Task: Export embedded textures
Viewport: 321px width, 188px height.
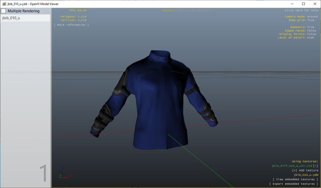Action: pos(294,184)
